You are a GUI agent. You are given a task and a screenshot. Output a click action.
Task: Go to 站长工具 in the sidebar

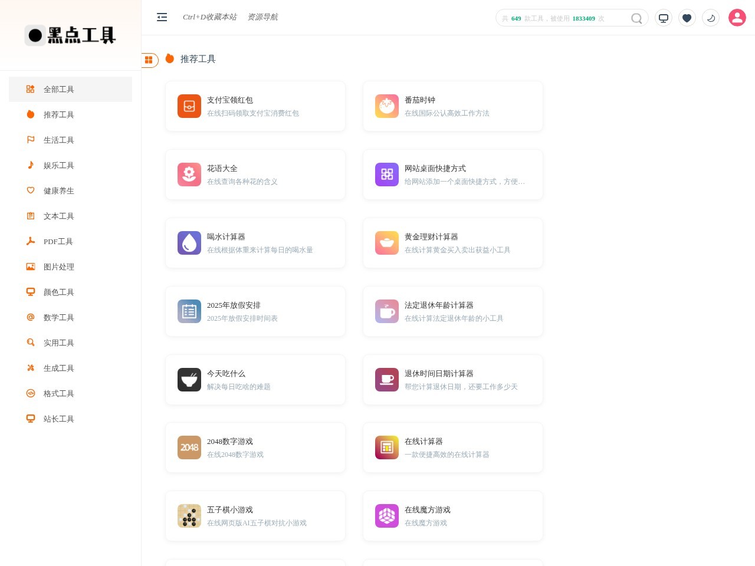point(70,419)
